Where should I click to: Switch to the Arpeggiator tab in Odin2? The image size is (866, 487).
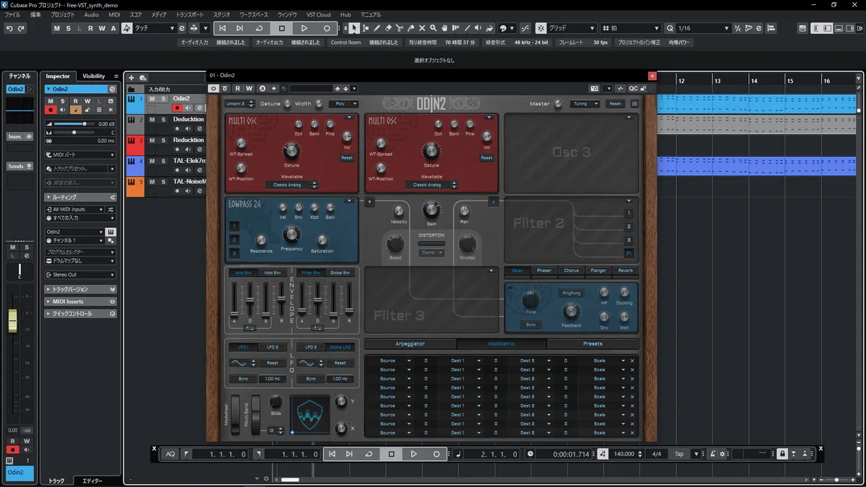pyautogui.click(x=410, y=343)
